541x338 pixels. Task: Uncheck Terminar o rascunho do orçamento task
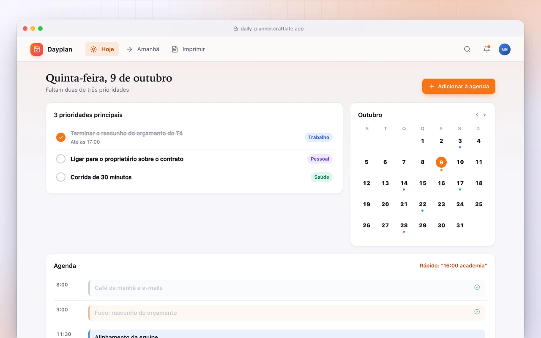(61, 137)
